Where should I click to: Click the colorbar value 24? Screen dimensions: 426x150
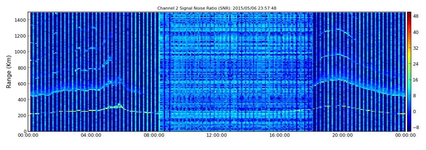[x=416, y=64]
